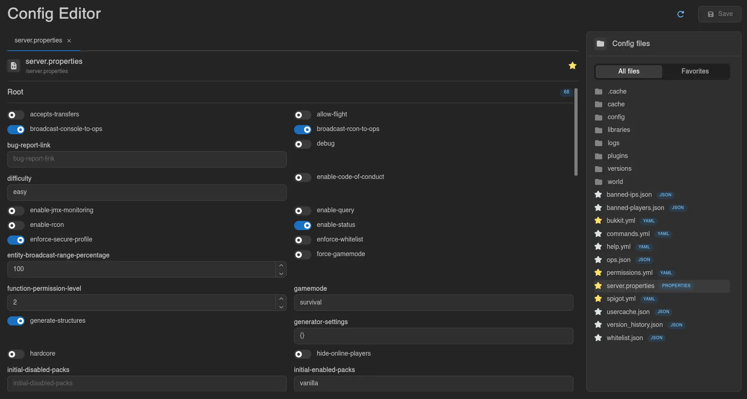The width and height of the screenshot is (747, 399).
Task: Star the whitelist.json file
Action: coord(598,338)
